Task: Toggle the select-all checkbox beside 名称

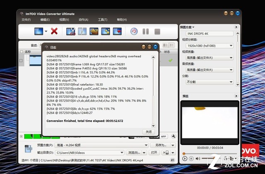Action: point(22,52)
